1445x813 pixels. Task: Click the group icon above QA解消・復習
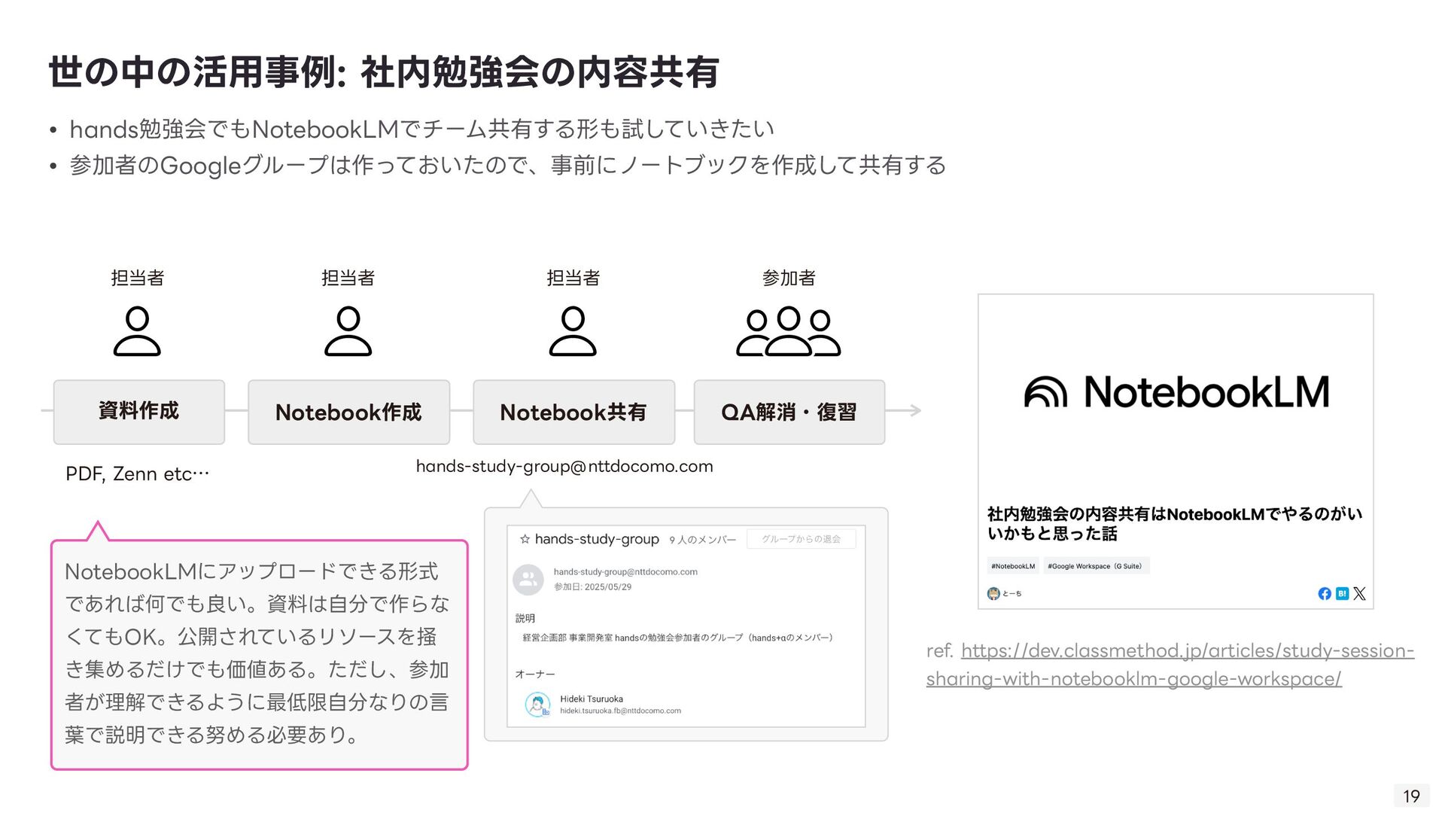pyautogui.click(x=788, y=330)
